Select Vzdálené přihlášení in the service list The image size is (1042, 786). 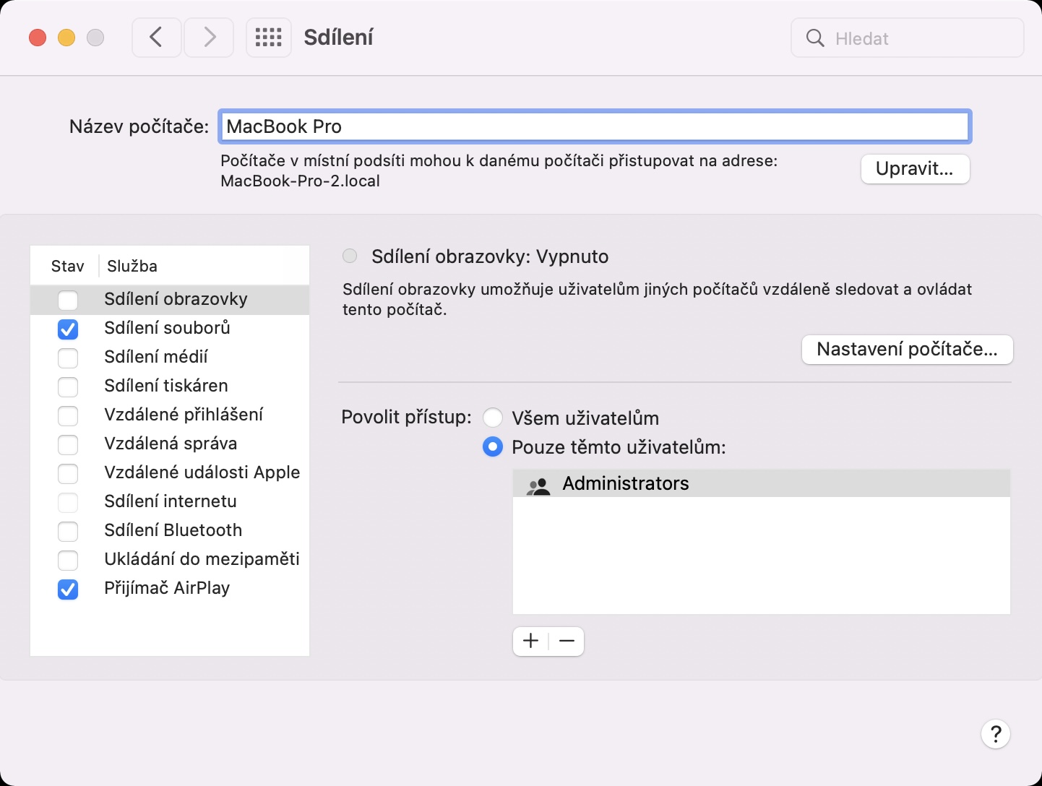click(x=184, y=415)
